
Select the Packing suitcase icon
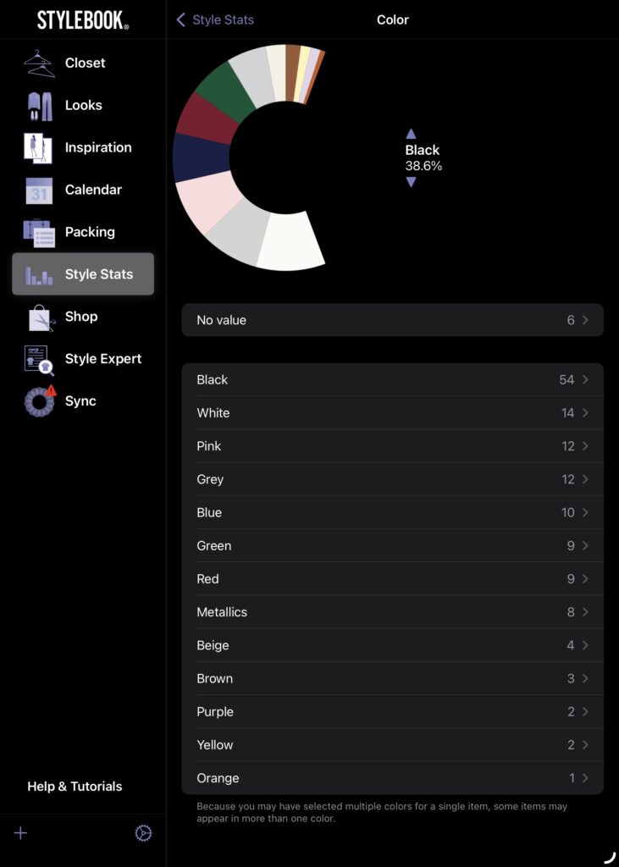(39, 233)
